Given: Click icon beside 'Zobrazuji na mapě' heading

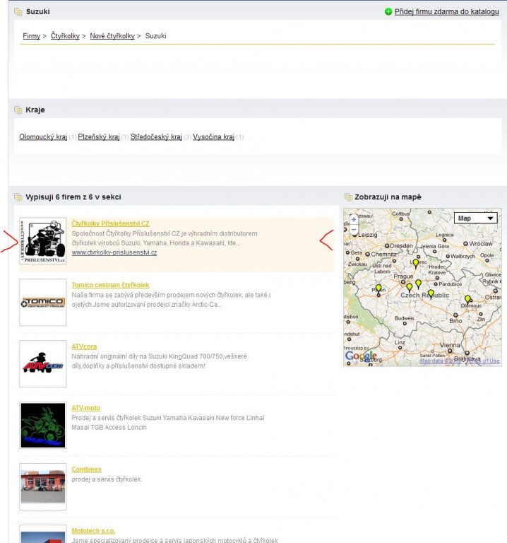Looking at the screenshot, I should point(348,197).
